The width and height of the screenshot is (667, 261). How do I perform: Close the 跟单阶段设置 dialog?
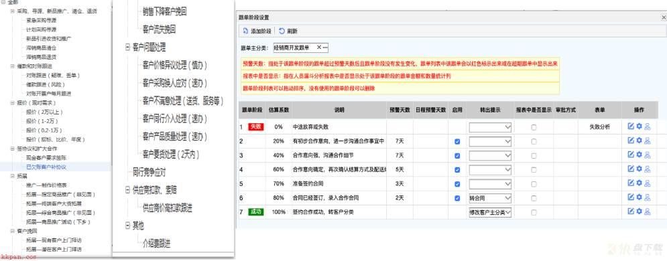tap(663, 17)
